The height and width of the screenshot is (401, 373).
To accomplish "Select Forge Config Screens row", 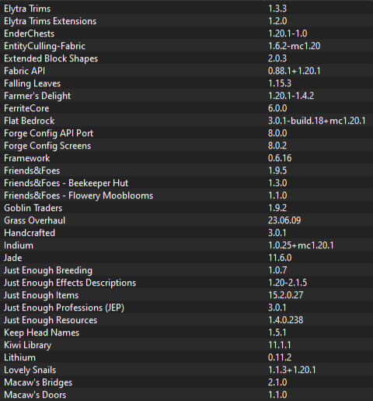I will [x=186, y=146].
